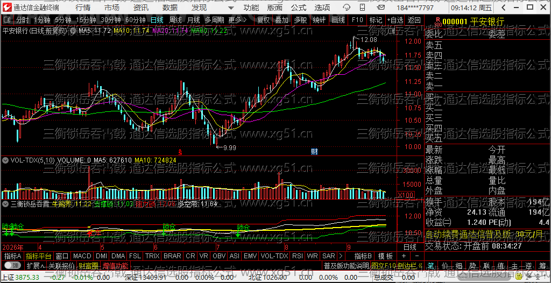
Task: Open the 增值功能 tab
Action: click(x=115, y=265)
